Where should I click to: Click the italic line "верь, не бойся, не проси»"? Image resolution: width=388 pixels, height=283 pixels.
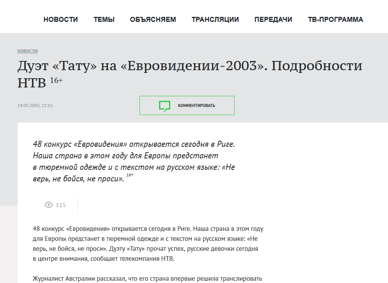pos(78,179)
